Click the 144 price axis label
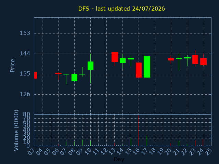The image size is (219, 164). point(25,54)
